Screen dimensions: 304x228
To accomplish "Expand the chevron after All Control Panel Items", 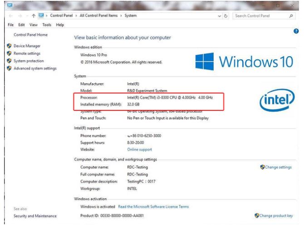I will [121, 16].
